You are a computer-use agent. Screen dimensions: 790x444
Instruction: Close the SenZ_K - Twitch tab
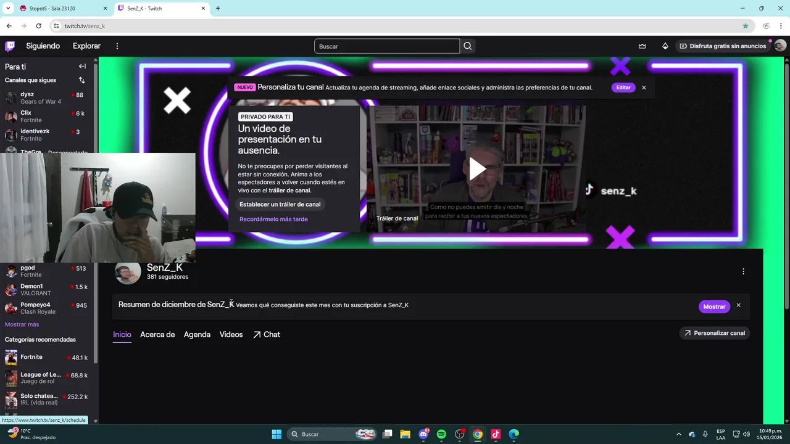(204, 9)
